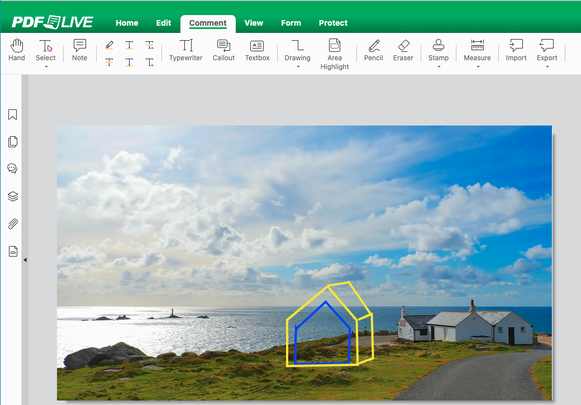Open the Protect menu
This screenshot has width=581, height=405.
tap(334, 23)
